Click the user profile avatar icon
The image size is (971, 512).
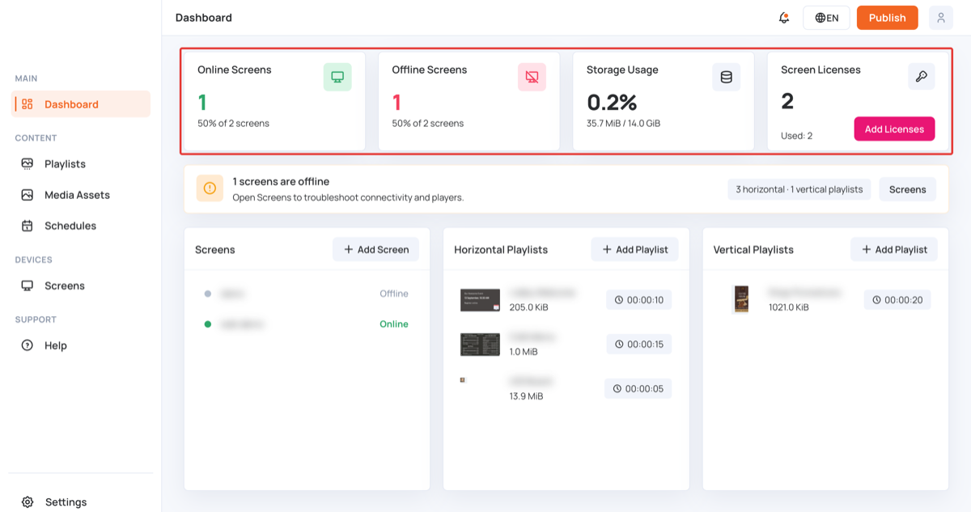(x=941, y=18)
